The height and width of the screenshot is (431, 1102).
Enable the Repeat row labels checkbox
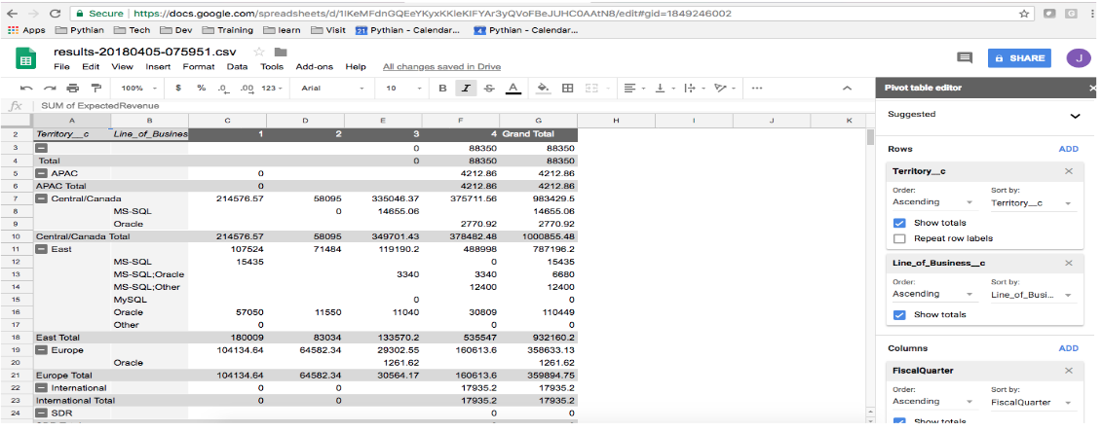[898, 238]
